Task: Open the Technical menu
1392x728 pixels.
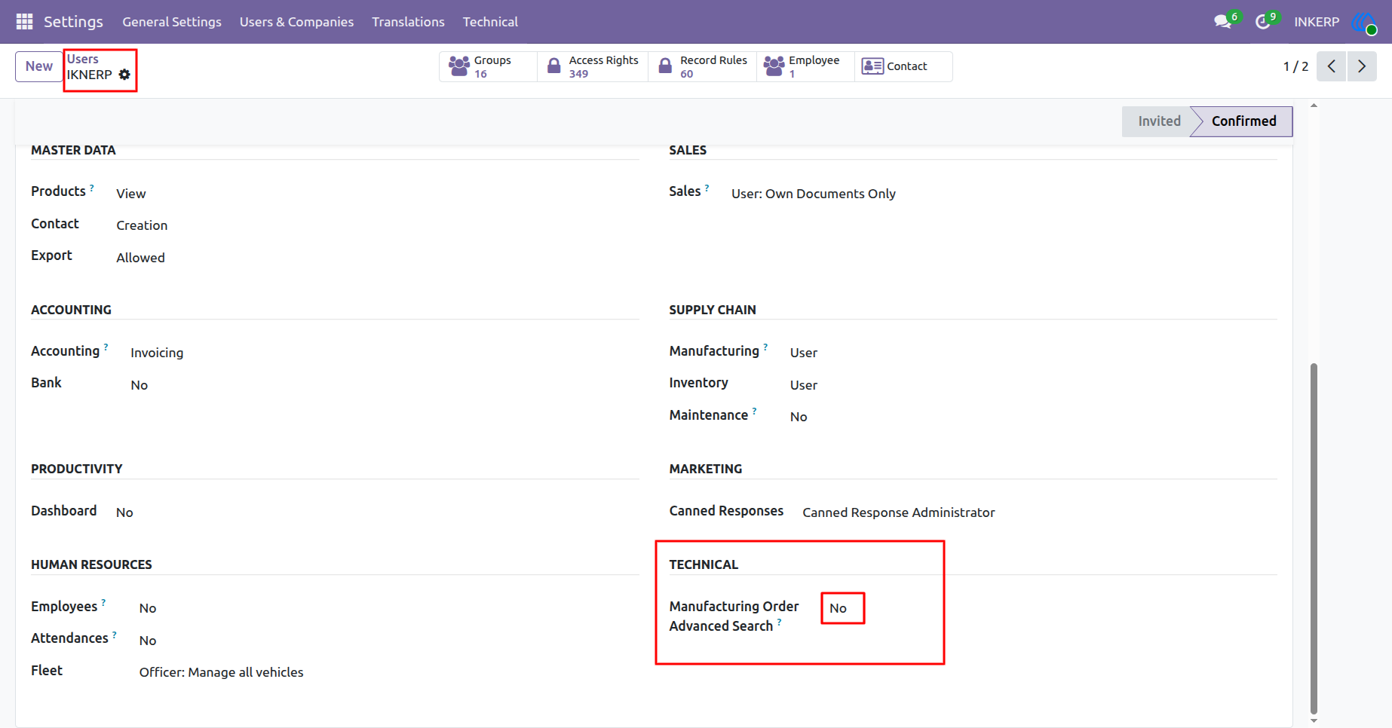Action: 490,22
